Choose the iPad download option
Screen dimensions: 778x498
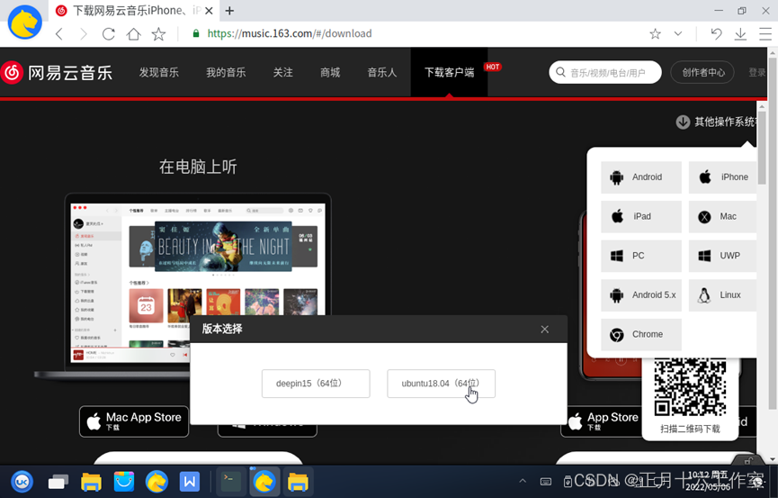[641, 216]
